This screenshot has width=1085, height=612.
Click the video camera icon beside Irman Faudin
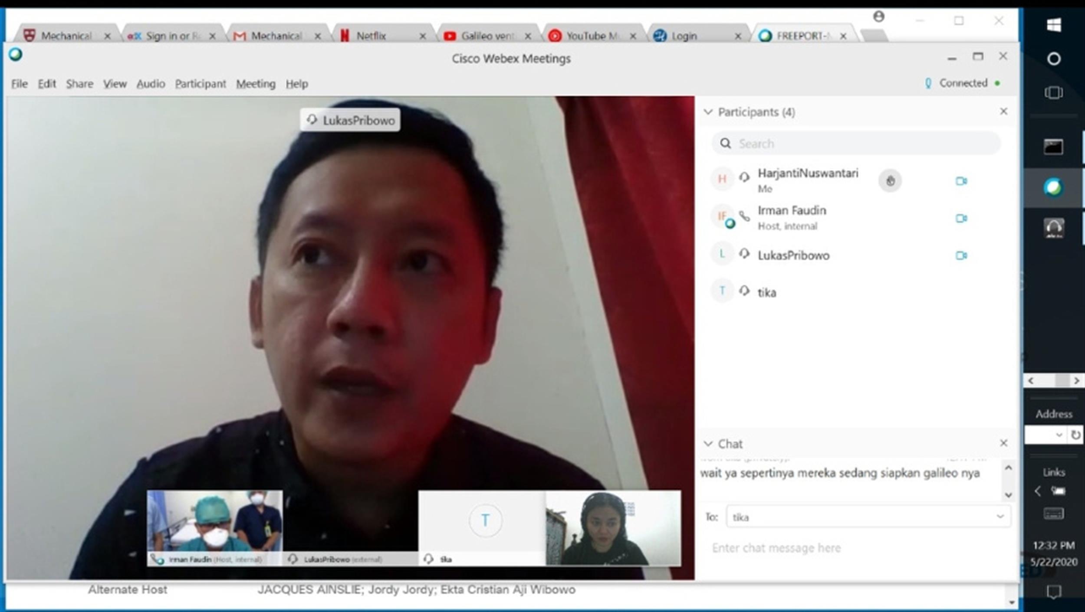[961, 218]
